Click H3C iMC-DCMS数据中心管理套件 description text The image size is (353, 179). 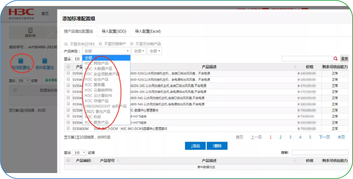coord(144,129)
